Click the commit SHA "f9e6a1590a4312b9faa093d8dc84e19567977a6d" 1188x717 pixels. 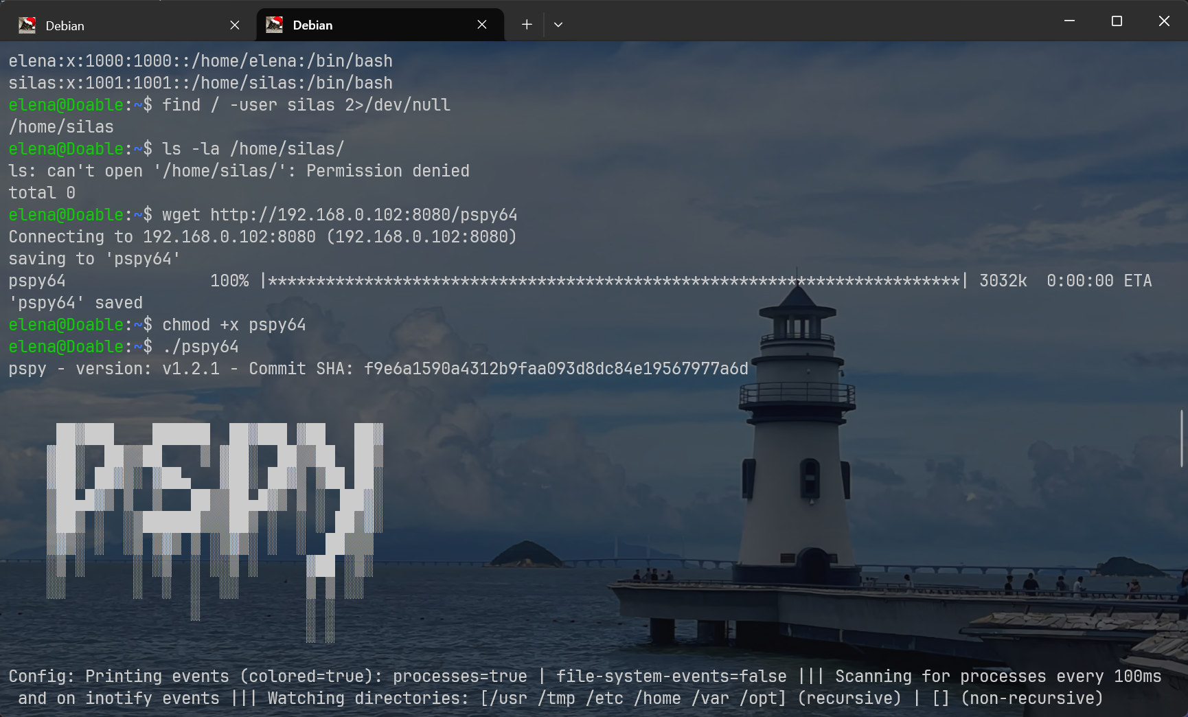coord(556,369)
